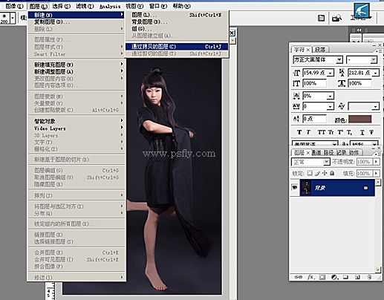Image resolution: width=384 pixels, height=300 pixels.
Task: Open the 选择(S) menu
Action: point(62,6)
